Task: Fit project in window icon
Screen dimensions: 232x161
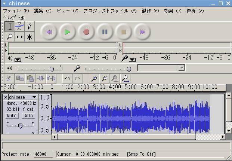Action: pyautogui.click(x=125, y=78)
